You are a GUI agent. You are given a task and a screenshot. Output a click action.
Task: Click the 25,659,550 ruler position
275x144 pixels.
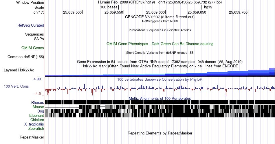(x=114, y=12)
